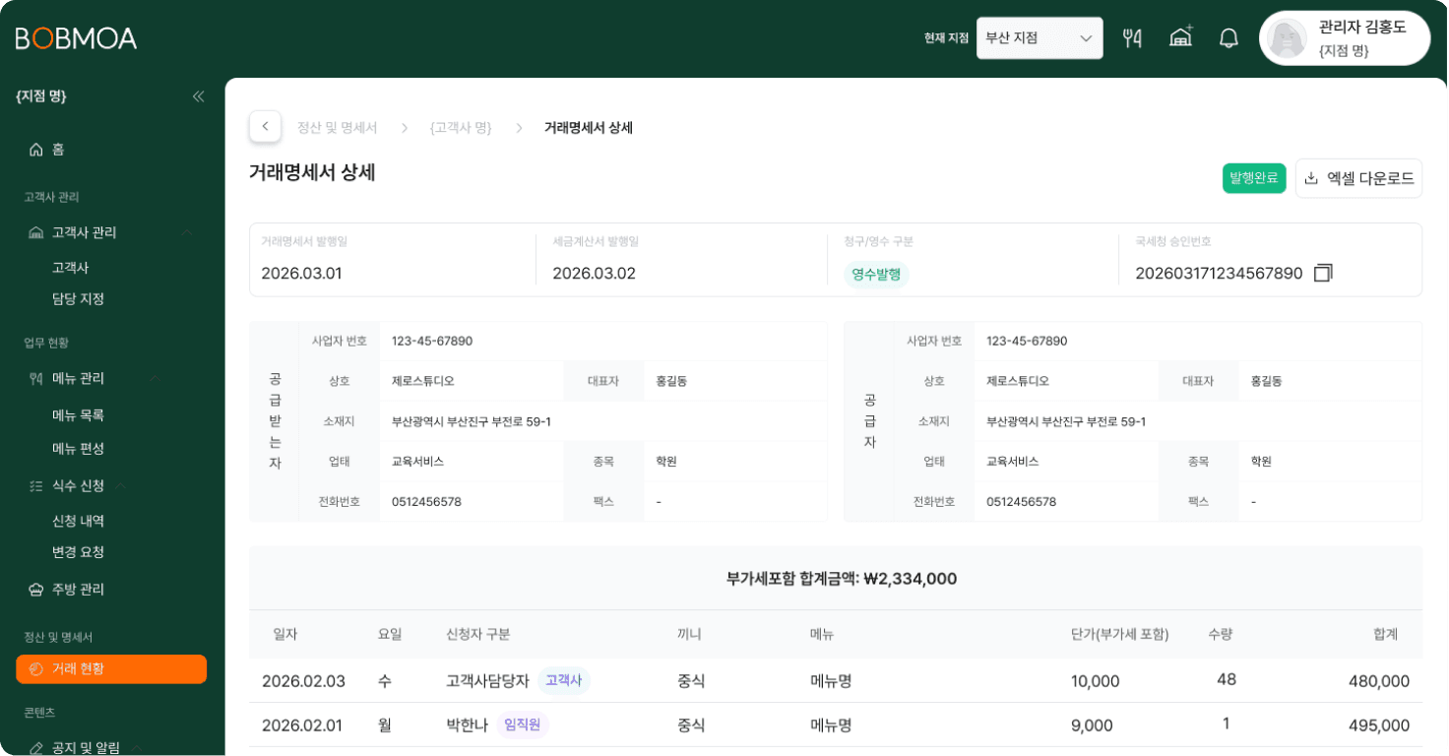The width and height of the screenshot is (1449, 756).
Task: Click the 거래 현황 icon
Action: (36, 669)
